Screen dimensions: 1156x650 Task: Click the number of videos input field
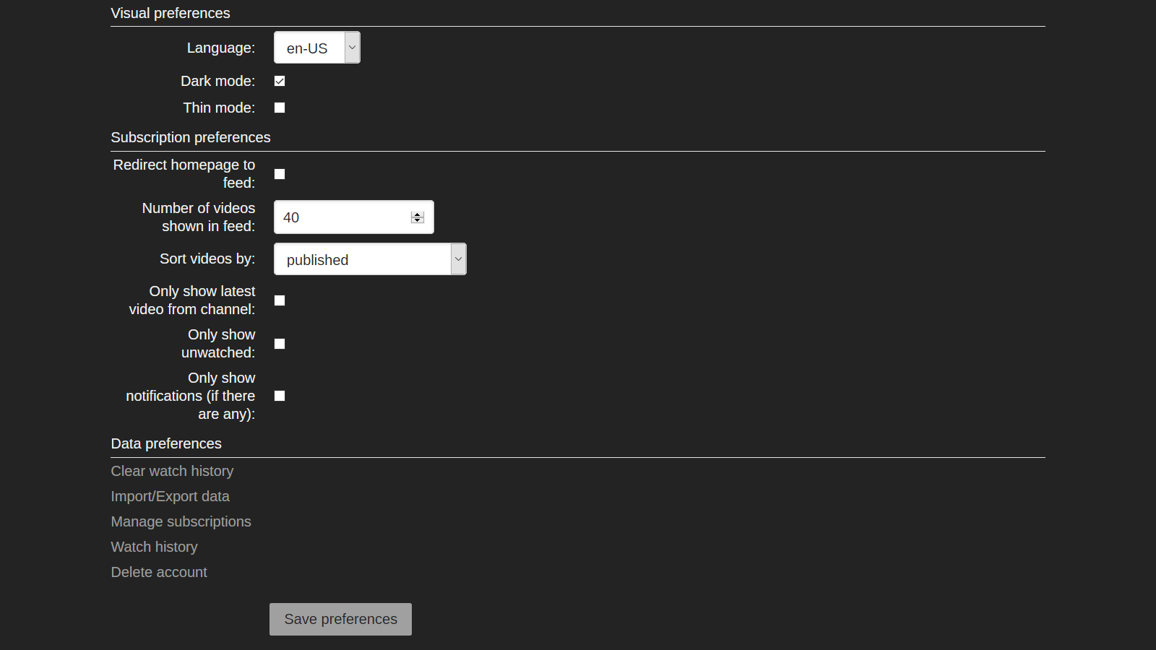[340, 217]
